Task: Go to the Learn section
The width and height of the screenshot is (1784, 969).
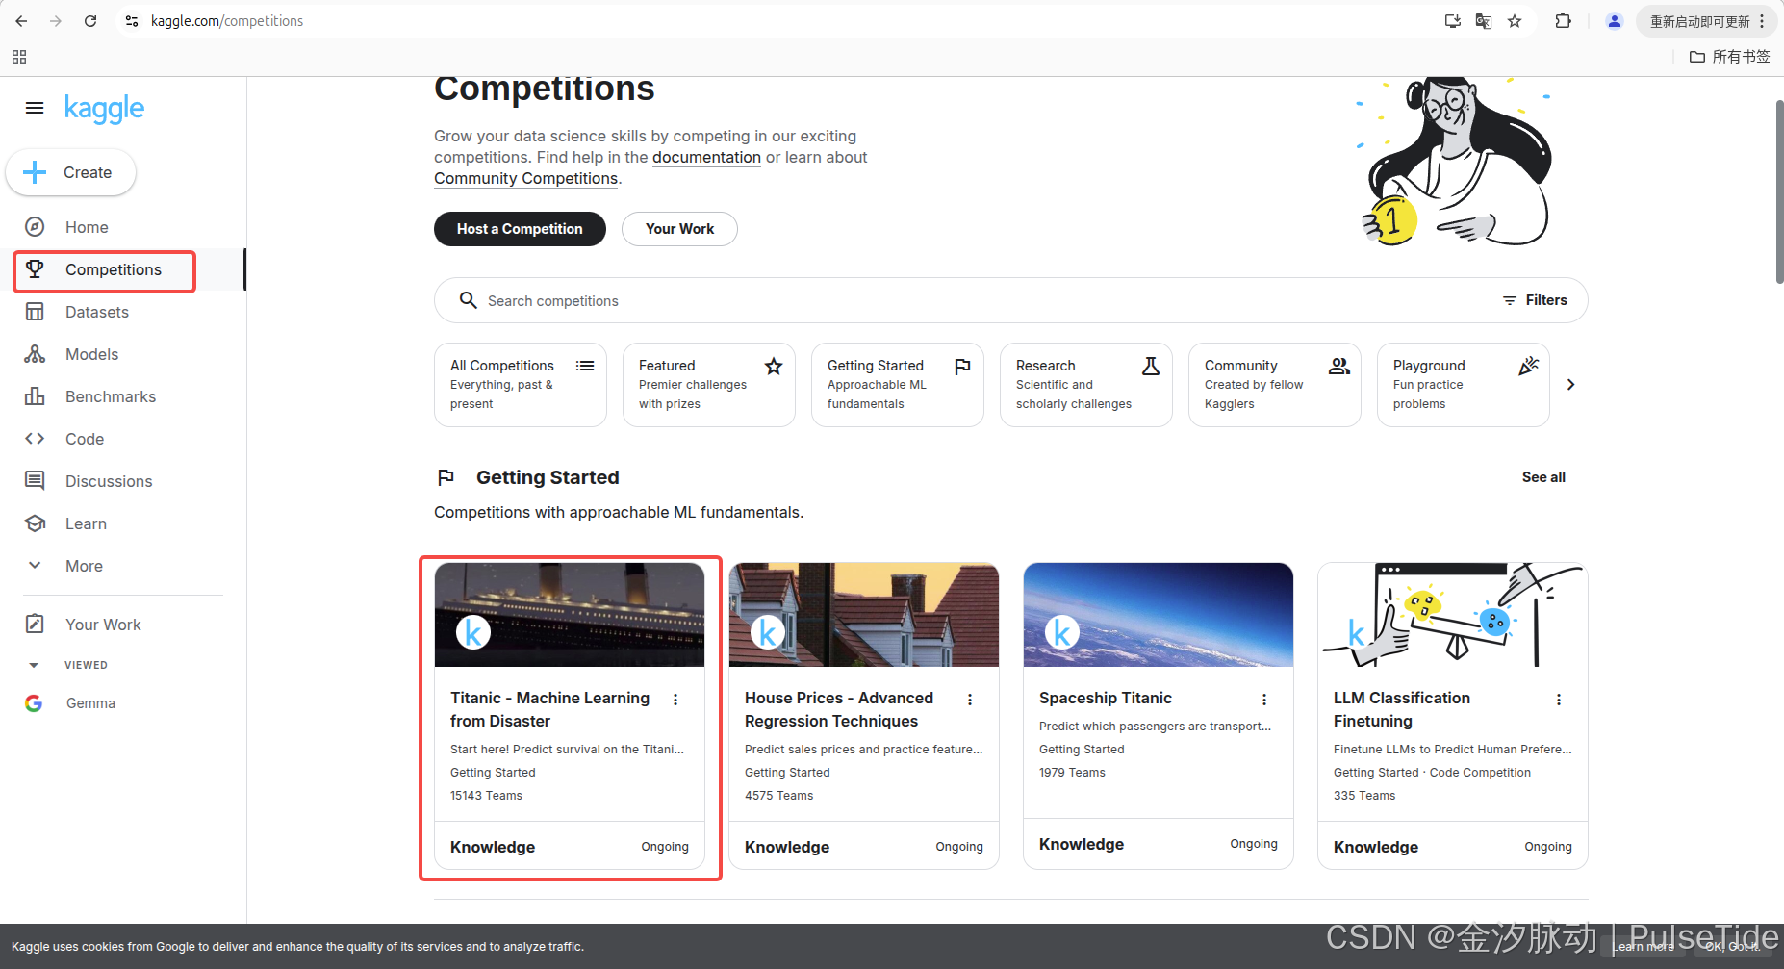Action: click(x=86, y=523)
